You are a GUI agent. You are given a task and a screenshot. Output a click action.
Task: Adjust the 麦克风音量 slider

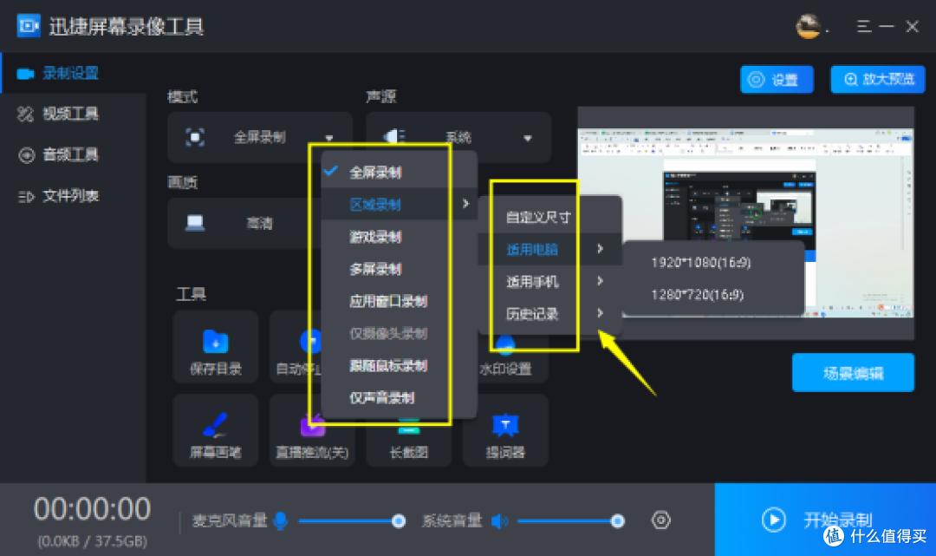coord(352,521)
